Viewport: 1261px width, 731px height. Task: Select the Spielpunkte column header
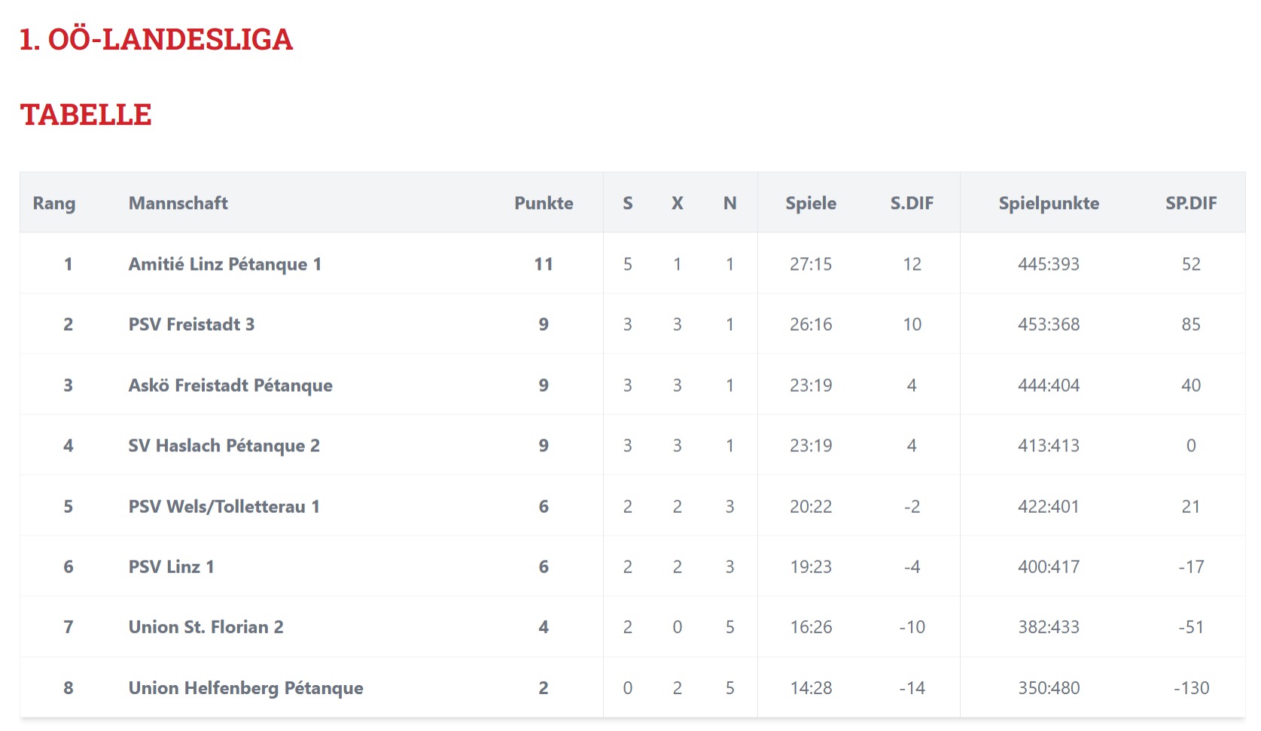click(x=1049, y=203)
